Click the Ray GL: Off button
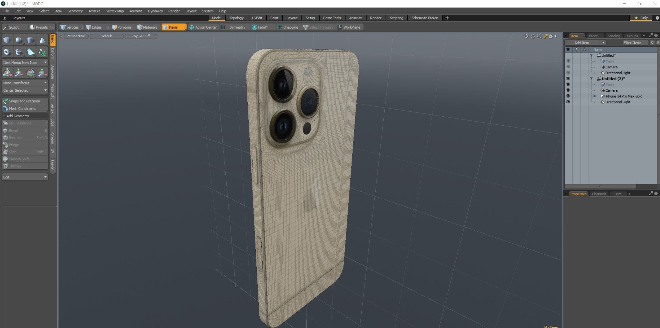This screenshot has width=660, height=328. (x=141, y=36)
